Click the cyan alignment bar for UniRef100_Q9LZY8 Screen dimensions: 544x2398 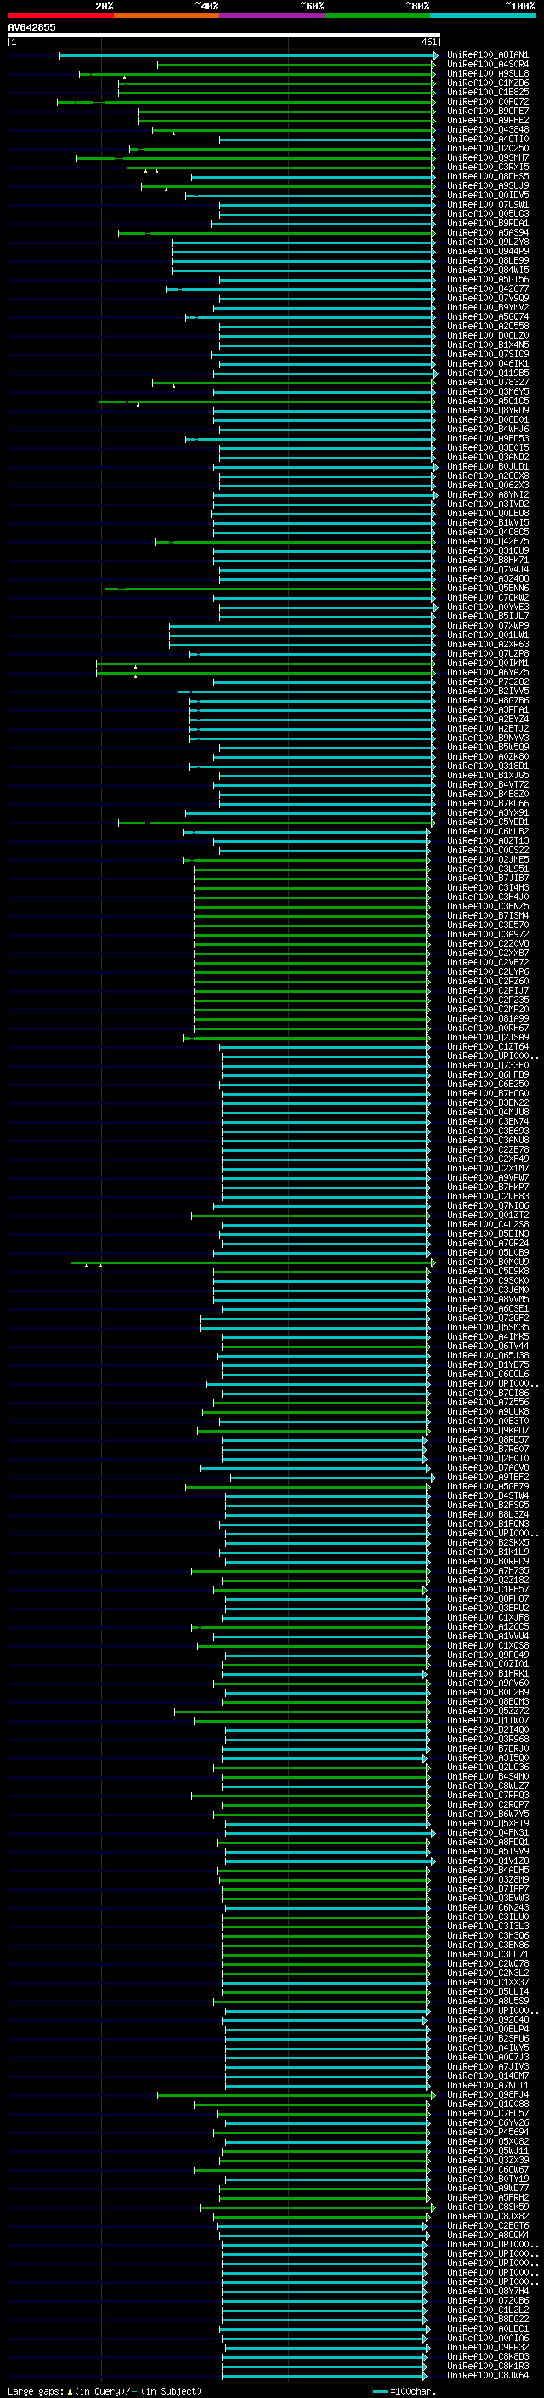point(303,242)
